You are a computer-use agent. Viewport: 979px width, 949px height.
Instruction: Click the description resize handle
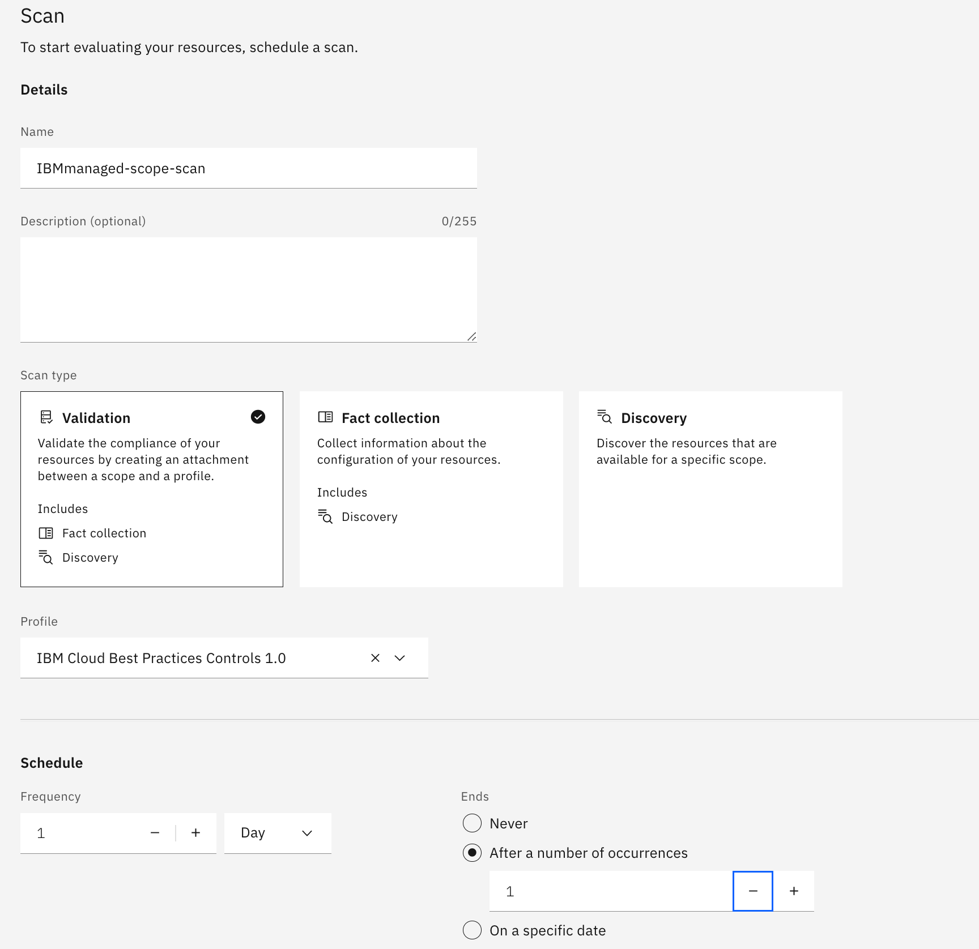point(471,337)
